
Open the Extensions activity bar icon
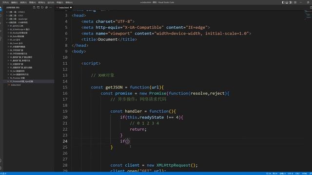click(1, 38)
